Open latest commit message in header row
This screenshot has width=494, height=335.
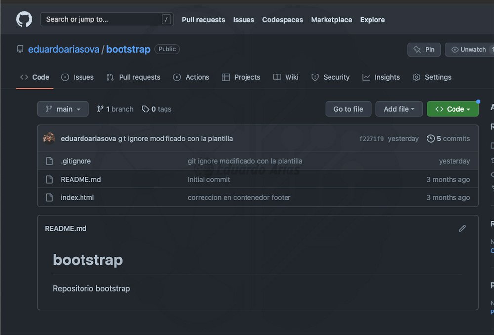tap(175, 139)
